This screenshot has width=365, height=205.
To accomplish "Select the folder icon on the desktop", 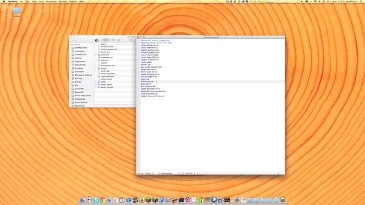I will tap(17, 11).
